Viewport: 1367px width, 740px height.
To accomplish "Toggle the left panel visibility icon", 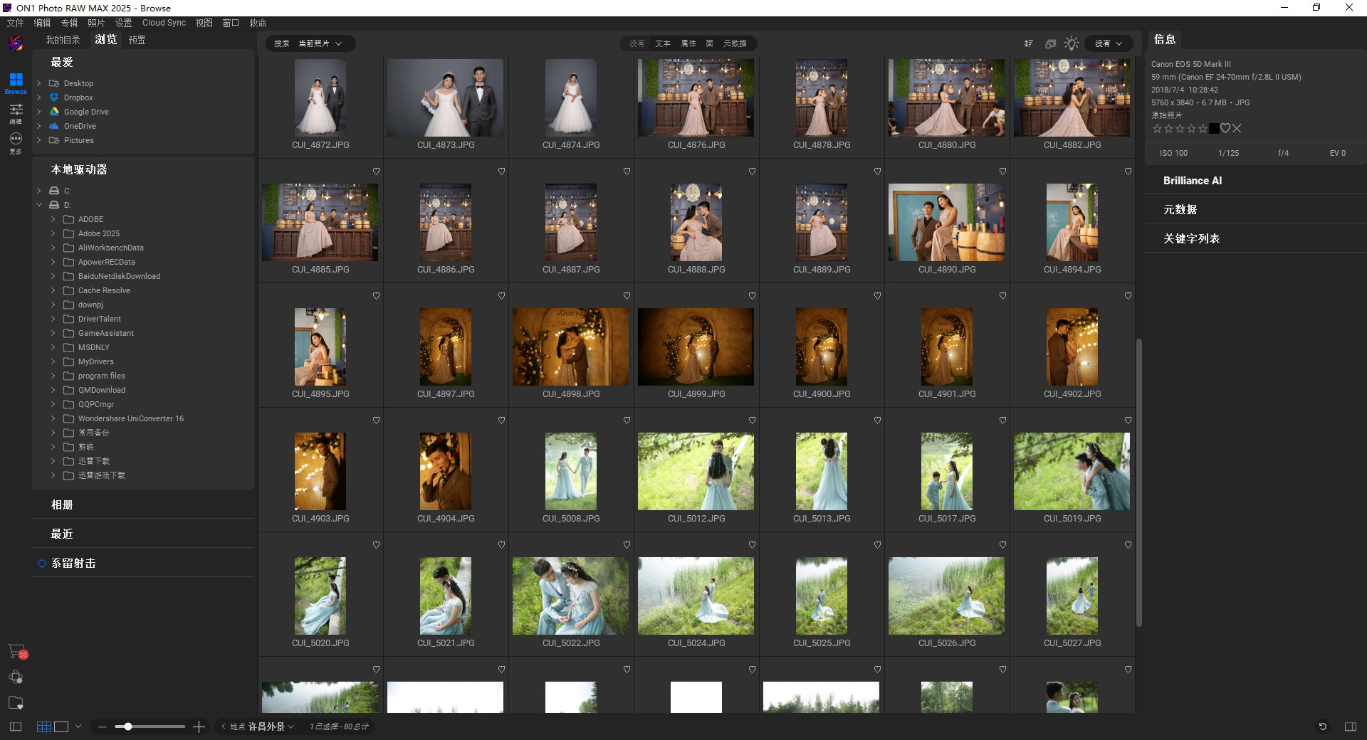I will click(16, 726).
